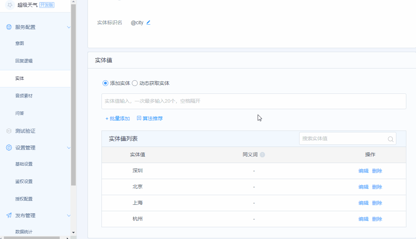This screenshot has width=416, height=239.
Task: Select the 动态获取实体 radio button
Action: click(x=134, y=83)
